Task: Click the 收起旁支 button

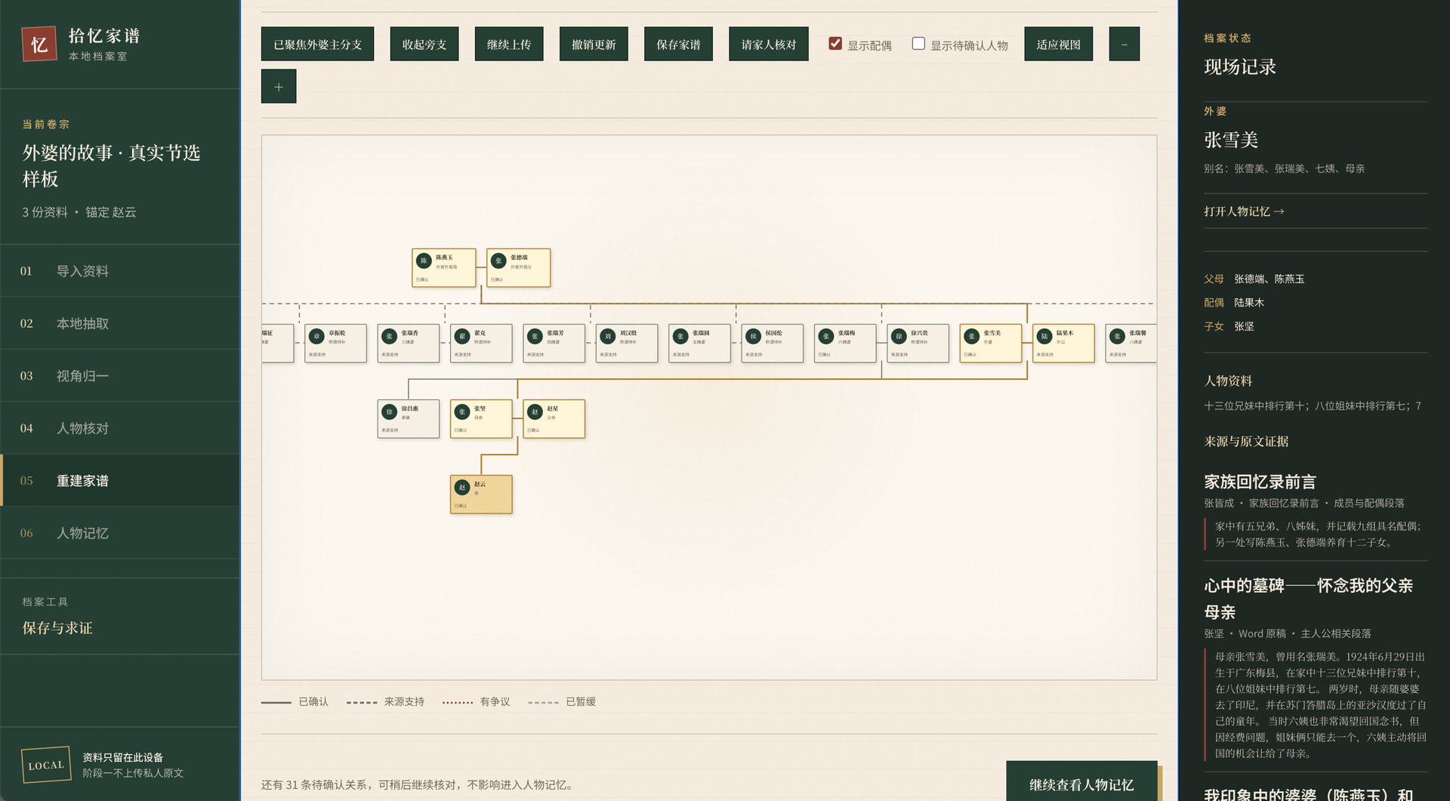Action: [x=424, y=45]
